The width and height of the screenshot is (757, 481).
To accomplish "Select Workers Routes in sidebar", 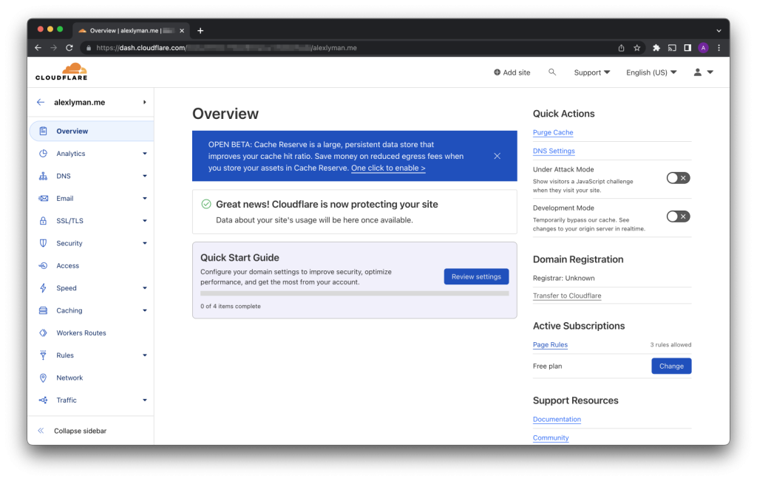I will [81, 333].
